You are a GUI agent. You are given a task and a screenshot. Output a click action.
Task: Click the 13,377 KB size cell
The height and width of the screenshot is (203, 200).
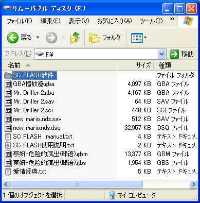138,154
